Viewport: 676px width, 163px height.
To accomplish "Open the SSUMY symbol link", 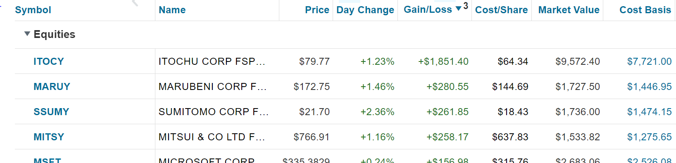I will (51, 112).
